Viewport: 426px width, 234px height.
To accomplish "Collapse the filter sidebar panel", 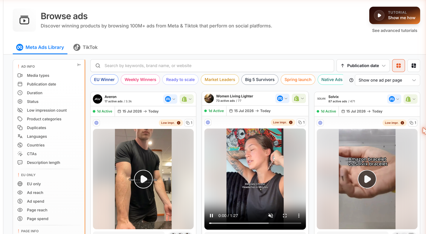I will click(79, 65).
